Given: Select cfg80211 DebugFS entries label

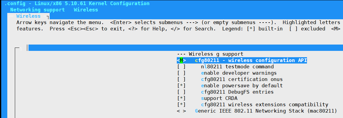Looking at the screenshot, I should pos(237,92).
